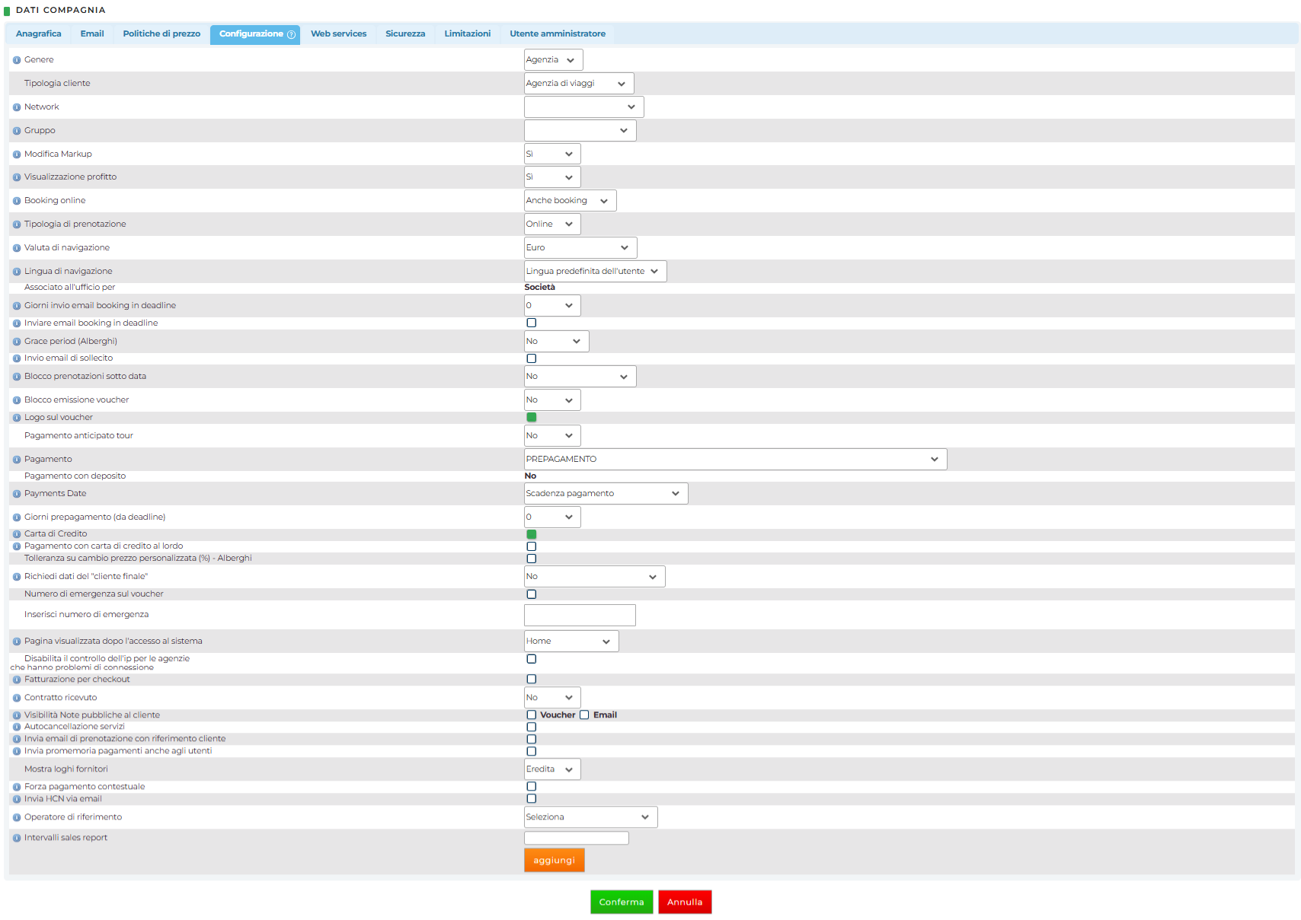Viewport: 1301px width, 920px height.
Task: Click the info icon beside Genere
Action: (x=17, y=60)
